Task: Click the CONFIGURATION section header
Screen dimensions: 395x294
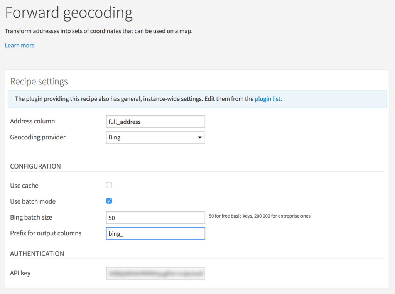Action: click(x=35, y=166)
